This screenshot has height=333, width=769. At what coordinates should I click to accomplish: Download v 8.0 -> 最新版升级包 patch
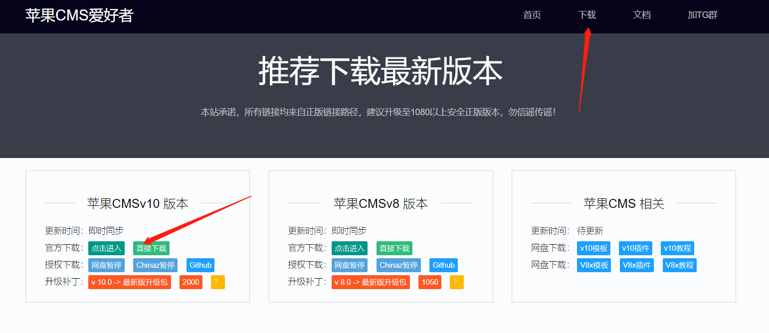(371, 282)
